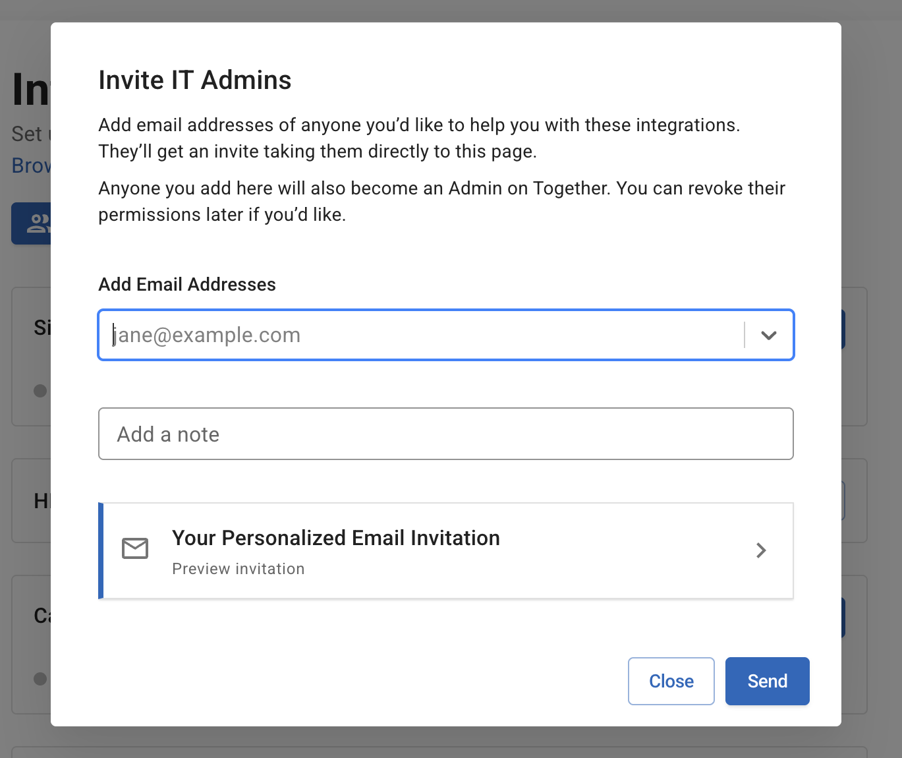Send the admin invitations
Image resolution: width=902 pixels, height=758 pixels.
coord(767,681)
